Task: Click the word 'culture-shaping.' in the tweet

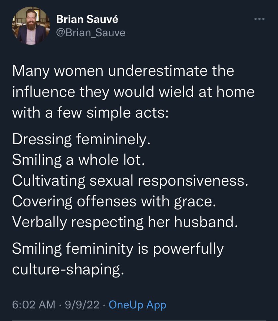Action: click(x=68, y=270)
